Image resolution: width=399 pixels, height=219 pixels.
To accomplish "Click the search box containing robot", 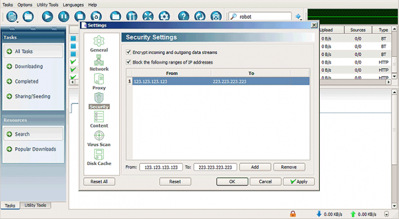I will coord(260,16).
